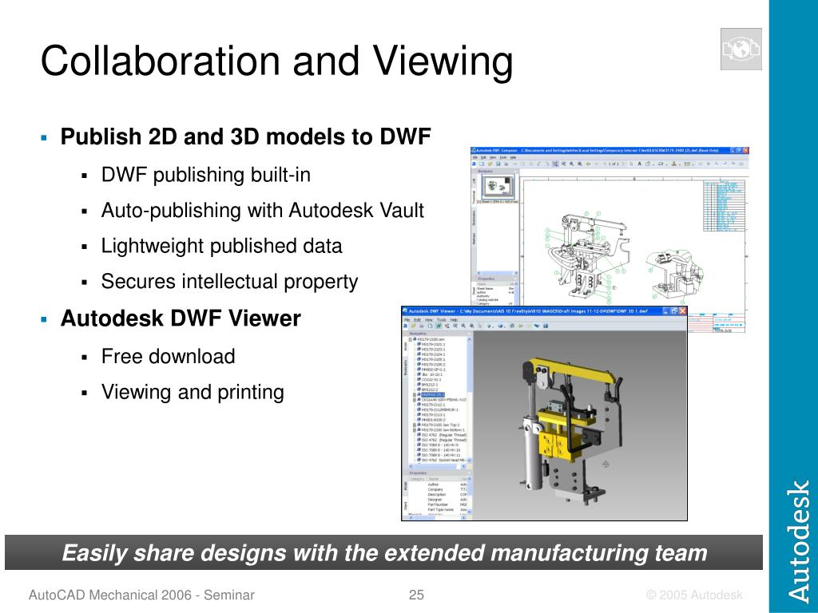Select M0179-2104:1 in the Navigation tree

(x=433, y=354)
